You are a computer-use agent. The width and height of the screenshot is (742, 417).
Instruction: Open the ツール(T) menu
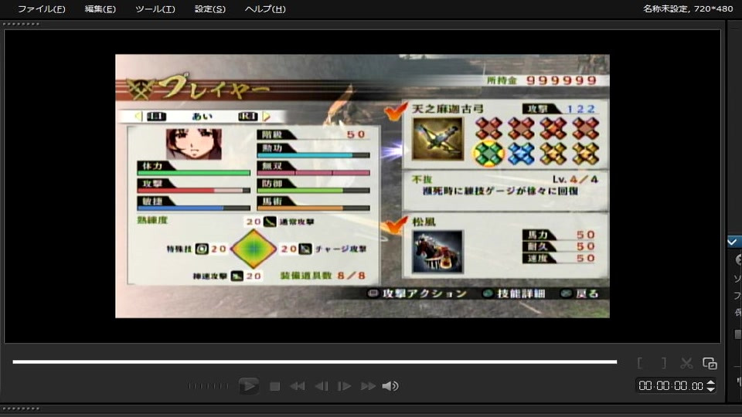pos(155,9)
